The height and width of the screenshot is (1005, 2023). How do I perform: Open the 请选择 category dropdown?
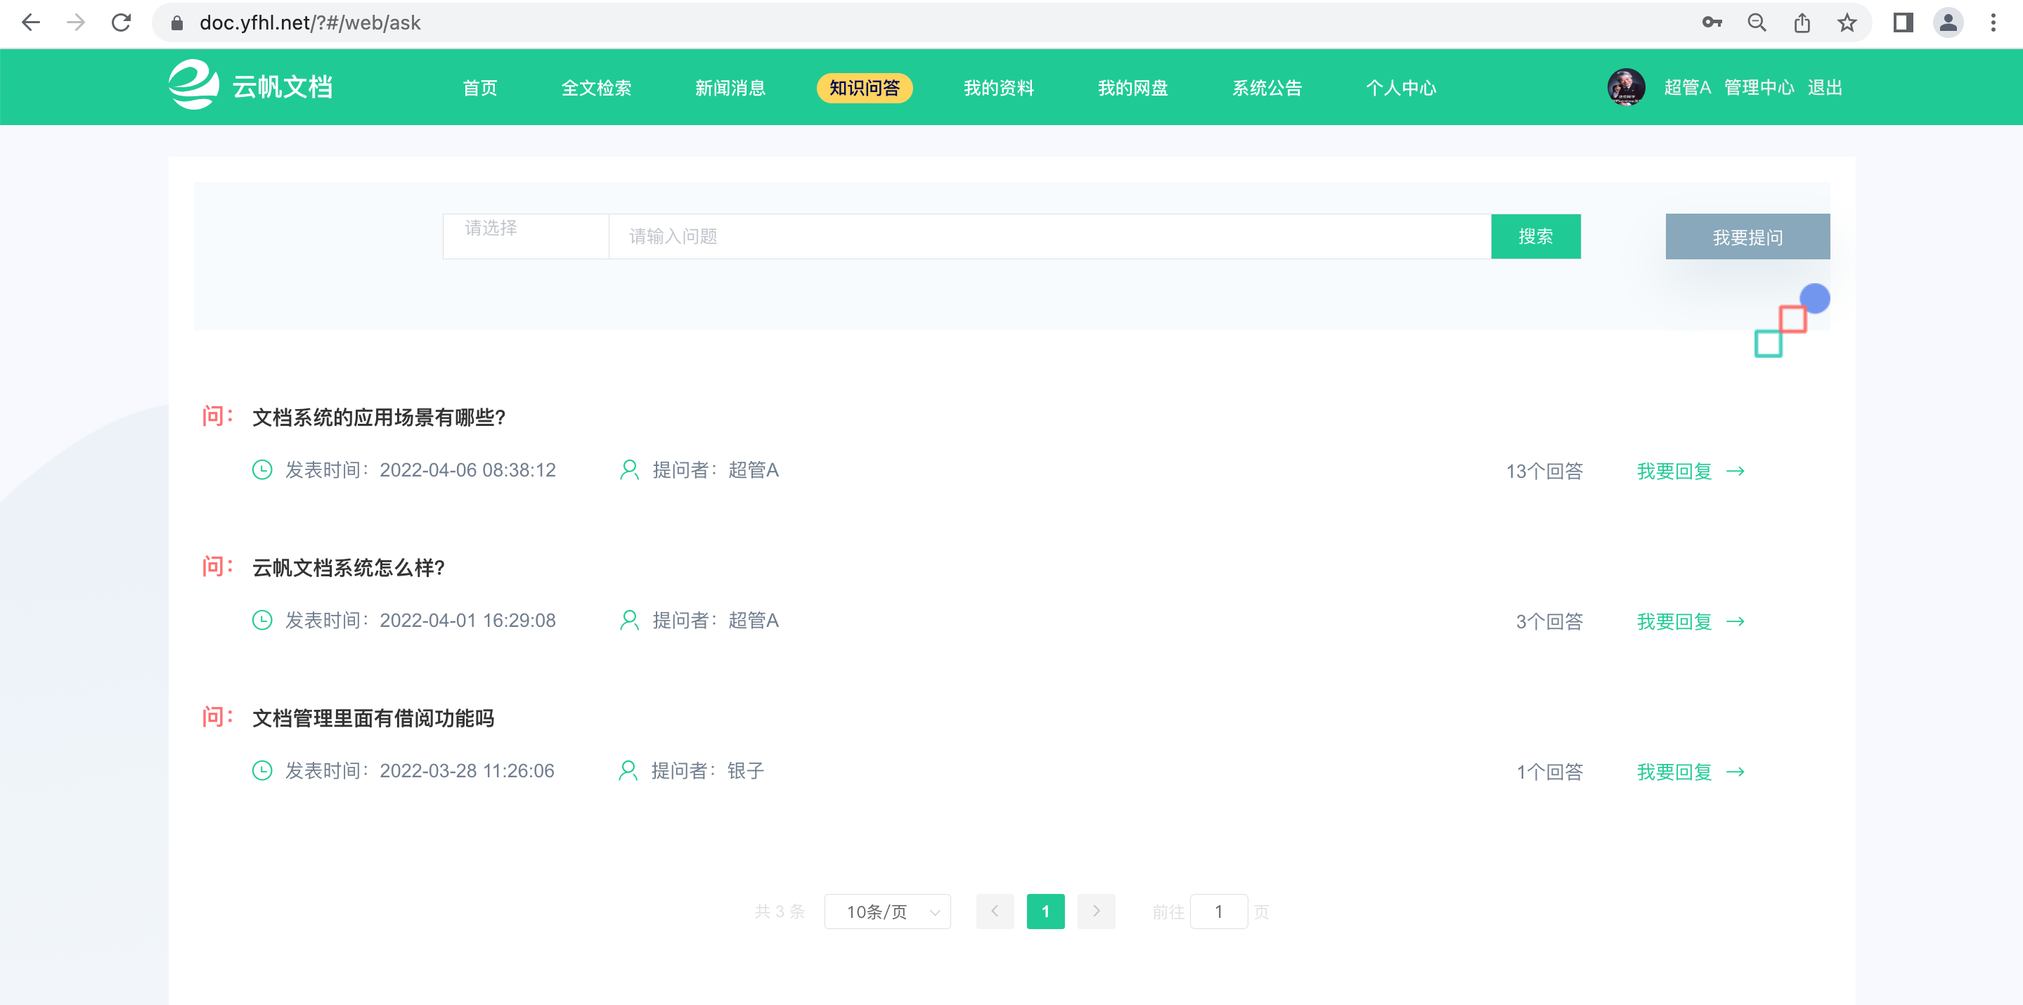pos(525,236)
